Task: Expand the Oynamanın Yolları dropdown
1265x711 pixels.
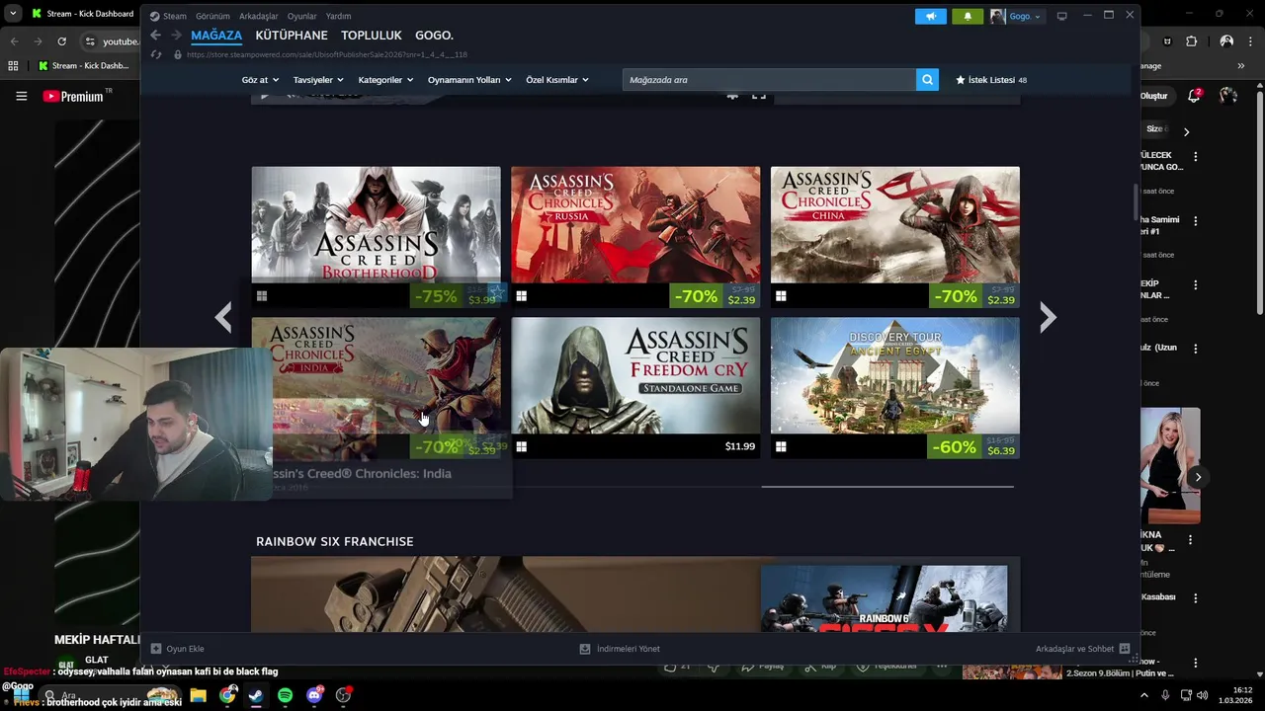Action: [x=469, y=80]
